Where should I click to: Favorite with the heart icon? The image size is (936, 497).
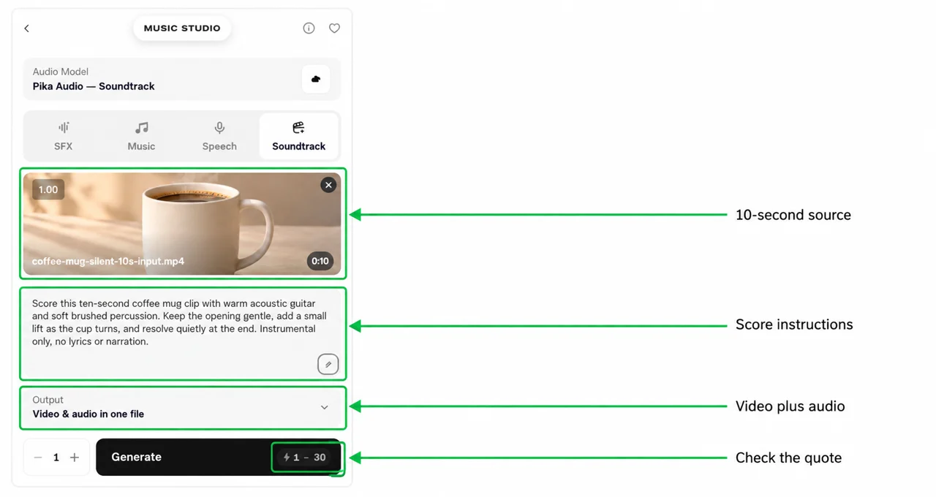[x=334, y=29]
